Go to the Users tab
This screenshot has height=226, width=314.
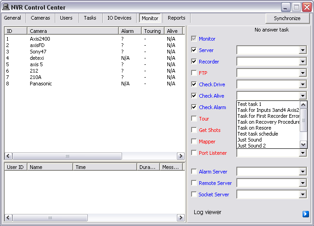coord(66,18)
